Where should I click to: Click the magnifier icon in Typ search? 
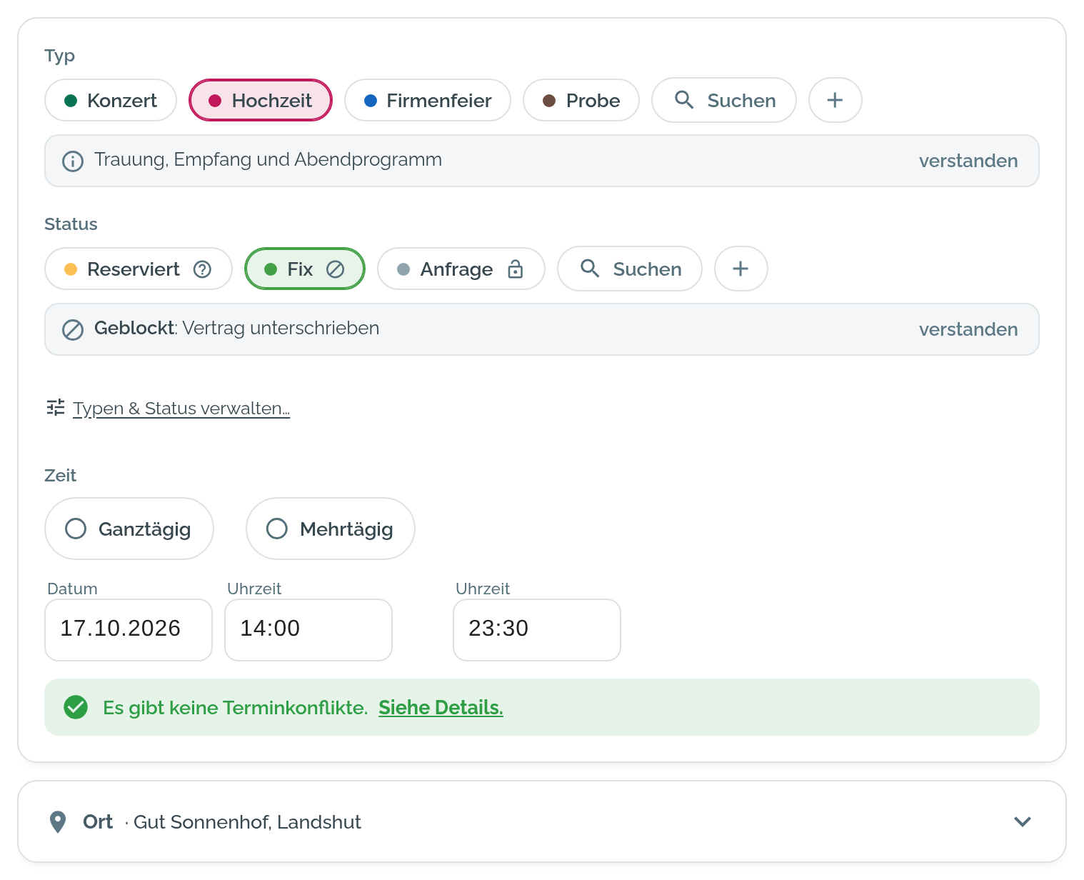click(684, 100)
